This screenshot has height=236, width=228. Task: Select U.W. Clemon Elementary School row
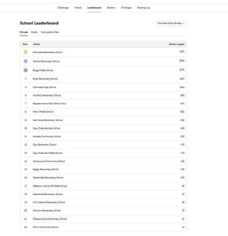tap(103, 202)
